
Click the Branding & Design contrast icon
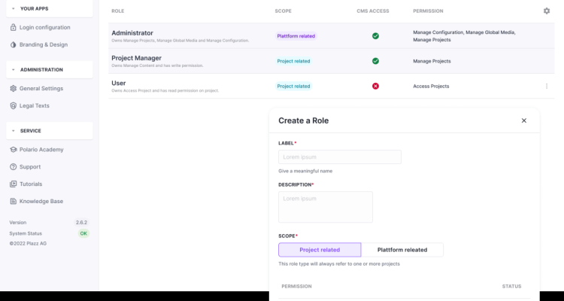coord(13,44)
